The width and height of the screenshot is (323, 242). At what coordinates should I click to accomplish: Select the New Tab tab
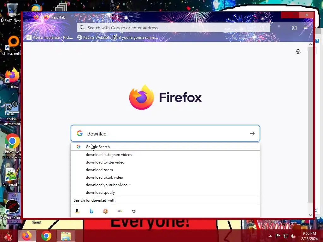pos(77,17)
